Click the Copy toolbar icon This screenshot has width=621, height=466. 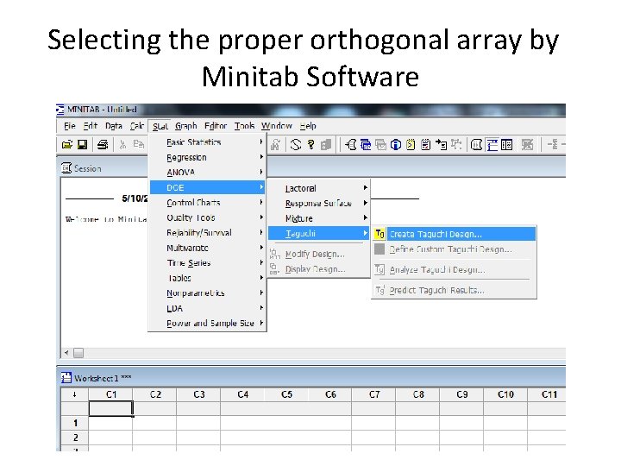[x=138, y=145]
